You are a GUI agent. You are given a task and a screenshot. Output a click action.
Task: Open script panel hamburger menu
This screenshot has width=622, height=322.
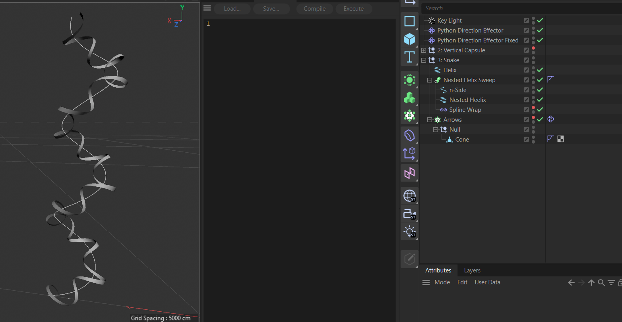(x=207, y=8)
